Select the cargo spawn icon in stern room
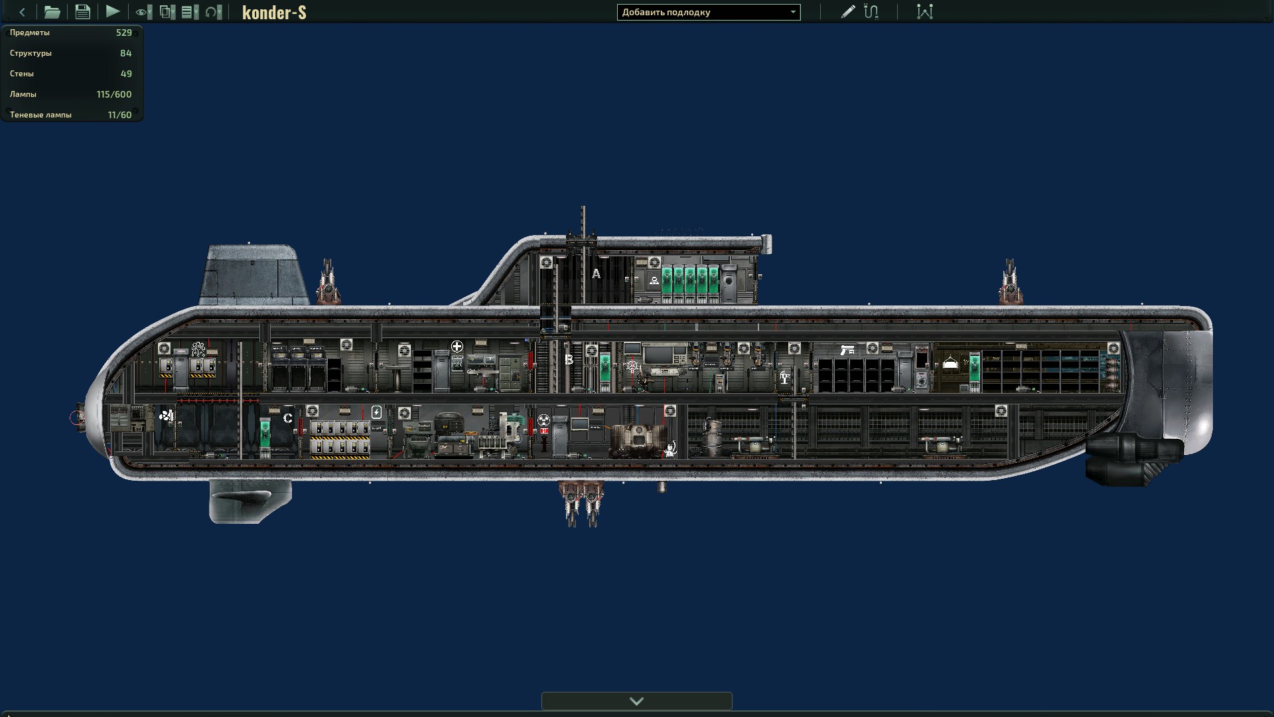The image size is (1274, 717). (x=950, y=363)
